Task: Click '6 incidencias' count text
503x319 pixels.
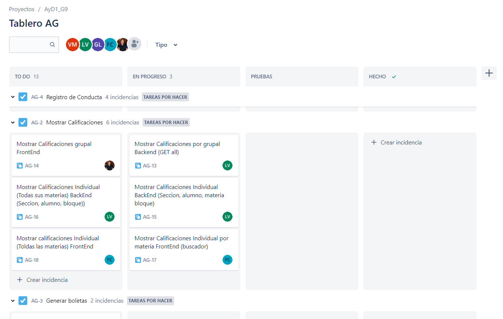Action: tap(123, 123)
